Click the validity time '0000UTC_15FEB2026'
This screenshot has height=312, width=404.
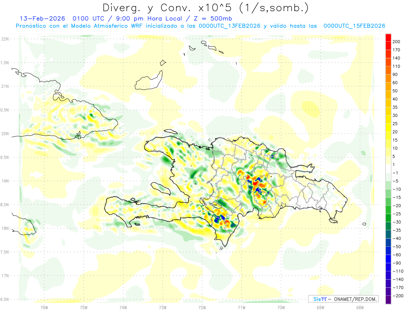pos(354,26)
